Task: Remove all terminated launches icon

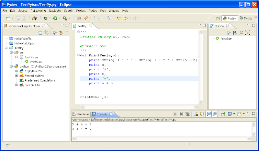Action: 187,114
